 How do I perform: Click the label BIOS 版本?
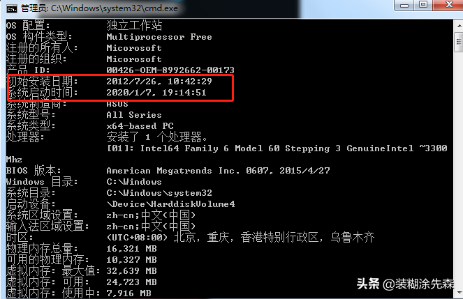pos(34,171)
